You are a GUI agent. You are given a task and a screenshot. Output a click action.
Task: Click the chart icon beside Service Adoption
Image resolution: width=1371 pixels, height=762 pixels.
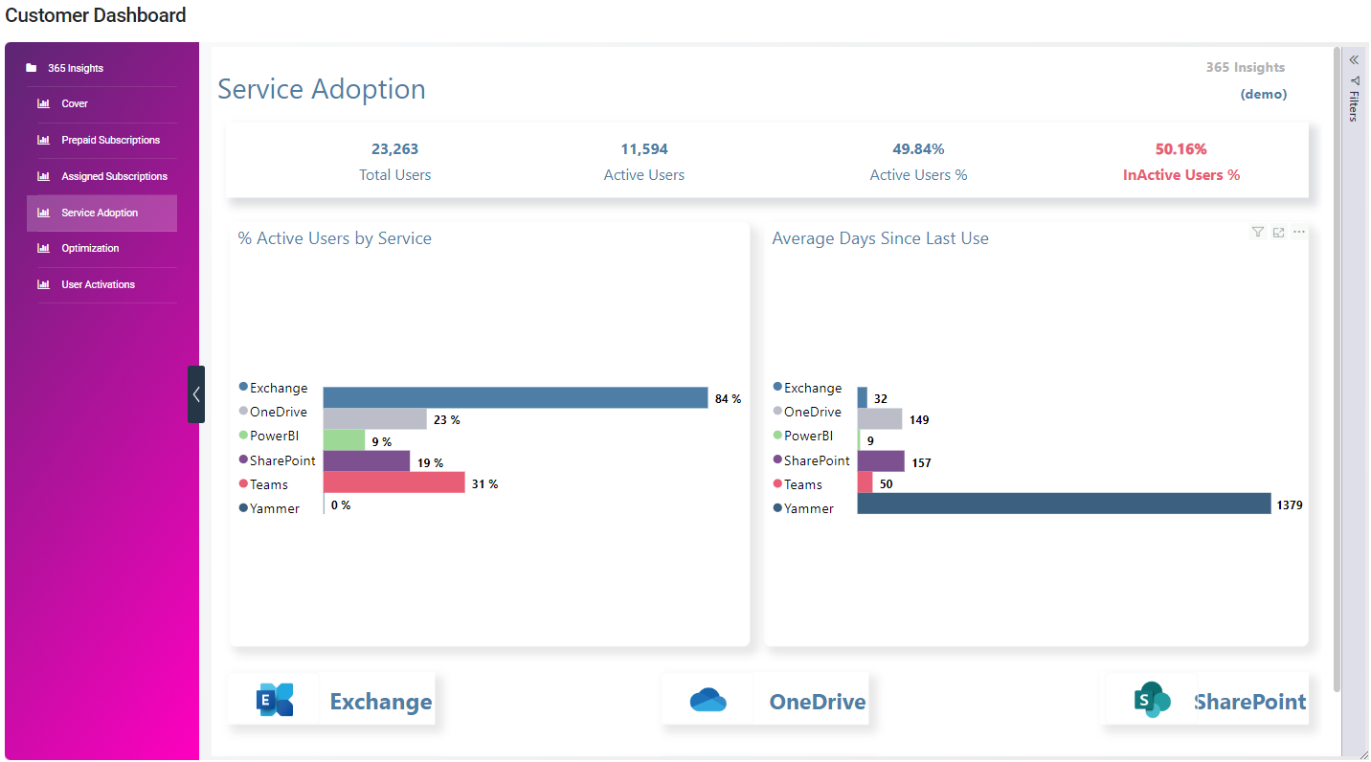(43, 213)
